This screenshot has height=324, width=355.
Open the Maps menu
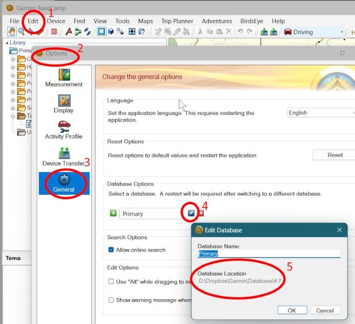pyautogui.click(x=146, y=21)
